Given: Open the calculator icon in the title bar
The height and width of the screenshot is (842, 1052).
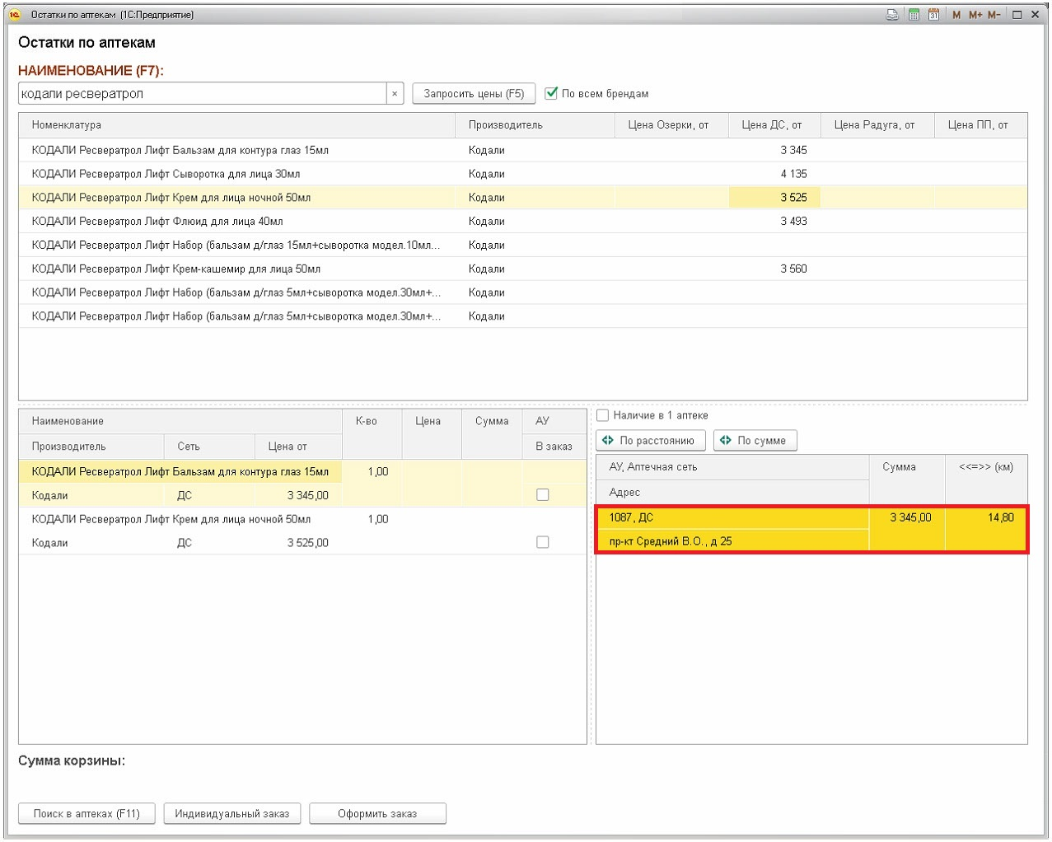Looking at the screenshot, I should point(914,15).
